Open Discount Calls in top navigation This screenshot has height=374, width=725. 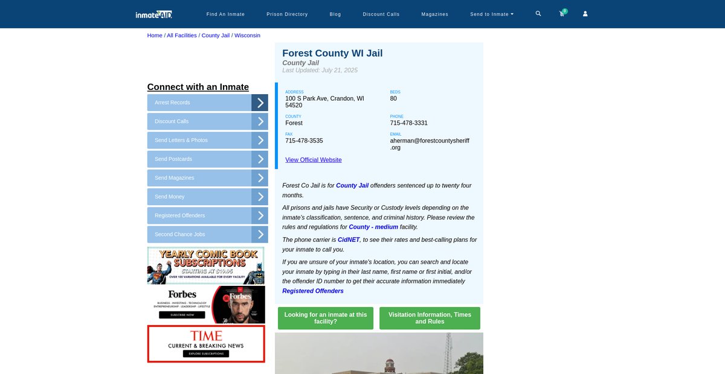381,14
